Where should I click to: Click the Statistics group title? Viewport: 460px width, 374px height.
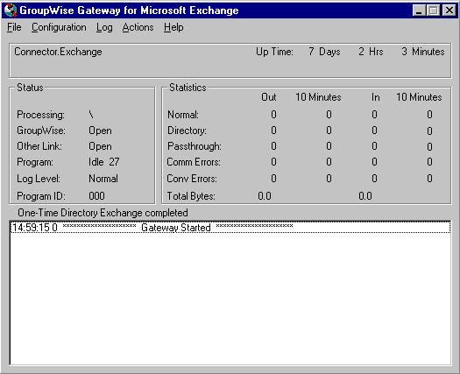pyautogui.click(x=188, y=88)
